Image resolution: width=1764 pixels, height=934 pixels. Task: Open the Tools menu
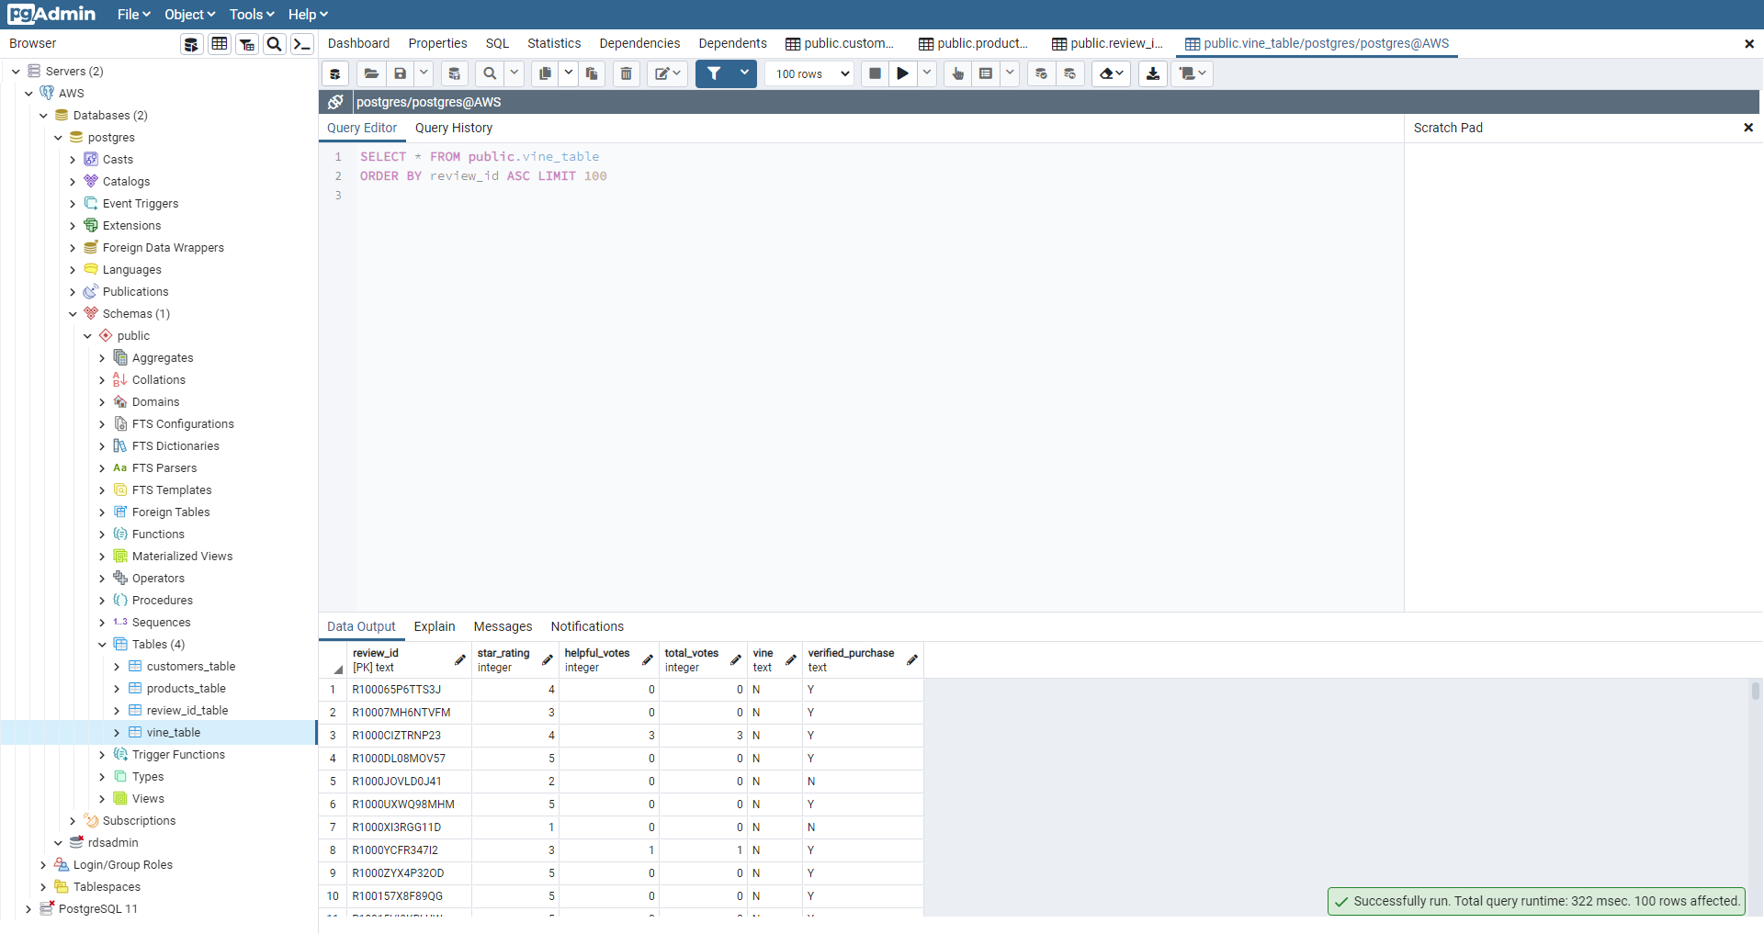pos(252,15)
